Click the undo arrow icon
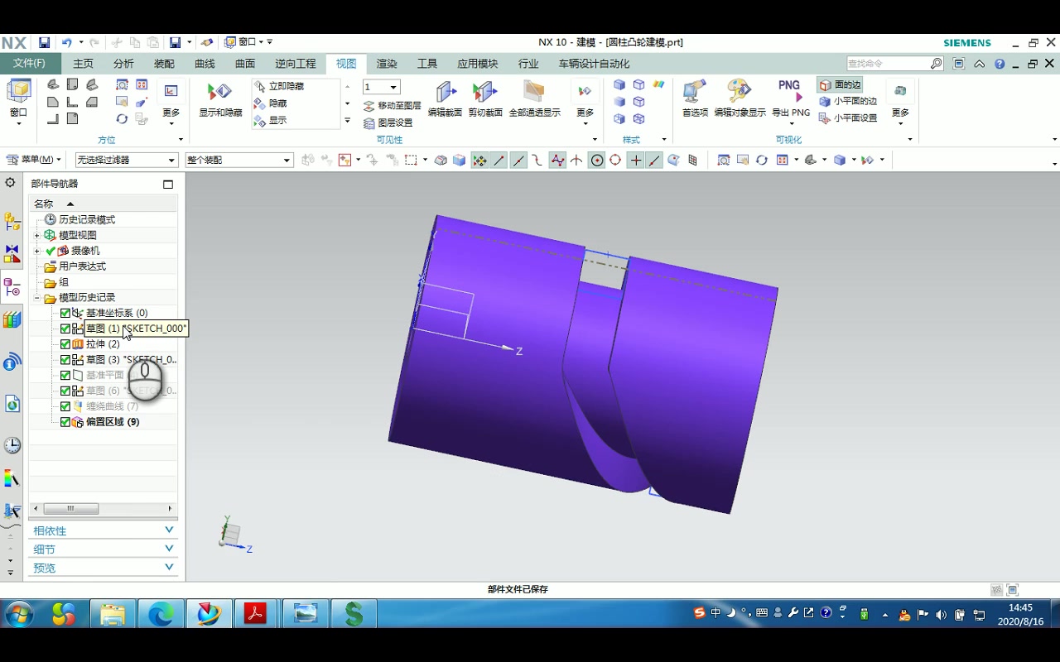 [x=66, y=42]
